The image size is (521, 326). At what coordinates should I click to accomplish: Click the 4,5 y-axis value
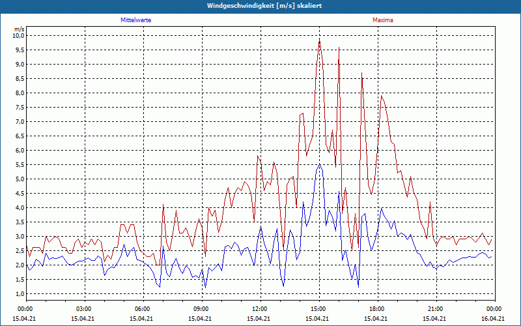point(20,193)
